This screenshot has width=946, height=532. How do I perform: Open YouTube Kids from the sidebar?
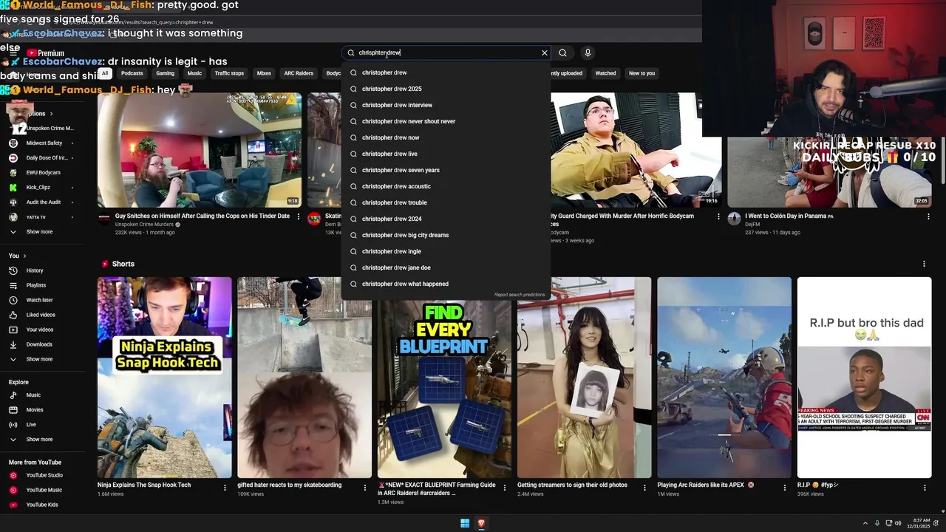coord(42,505)
